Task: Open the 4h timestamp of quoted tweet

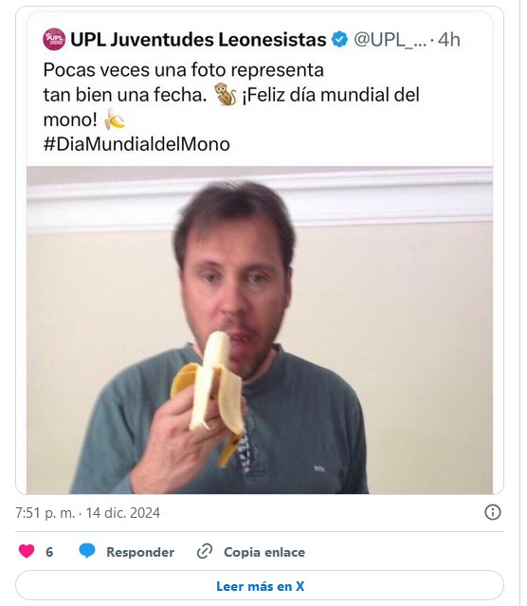Action: tap(449, 40)
